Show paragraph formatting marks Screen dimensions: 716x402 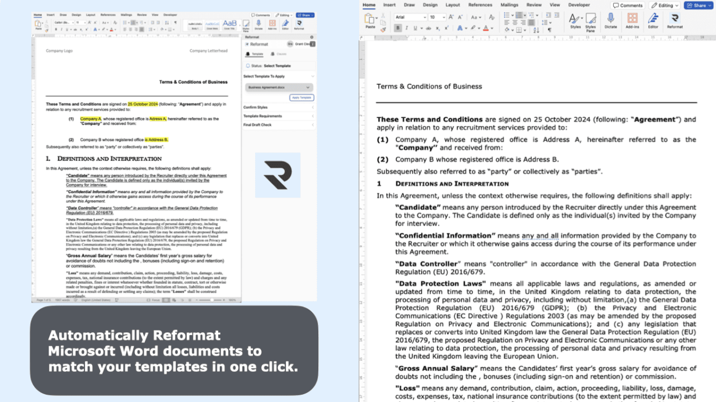550,28
